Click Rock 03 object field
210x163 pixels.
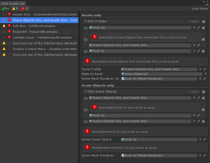pyautogui.click(x=140, y=28)
